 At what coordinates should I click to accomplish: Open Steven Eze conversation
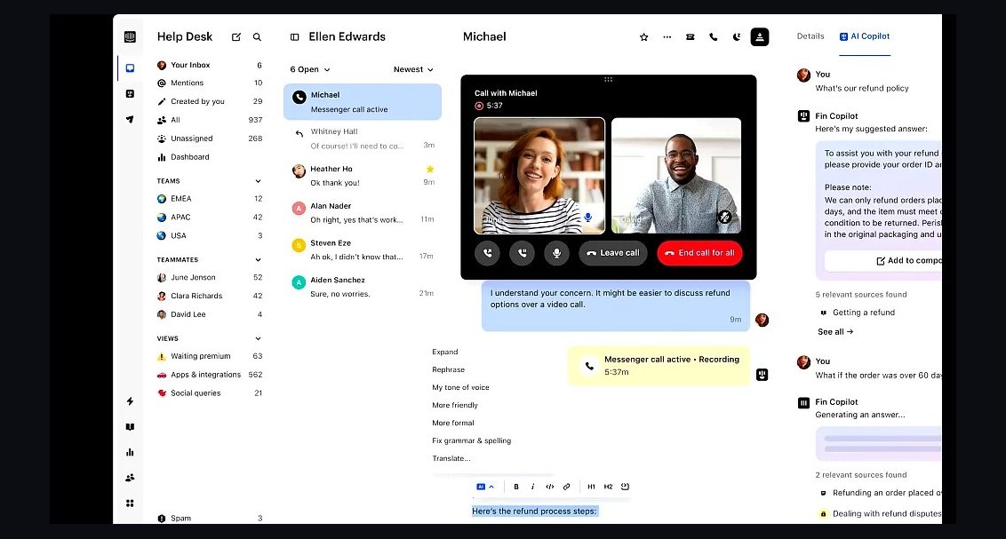pyautogui.click(x=363, y=250)
